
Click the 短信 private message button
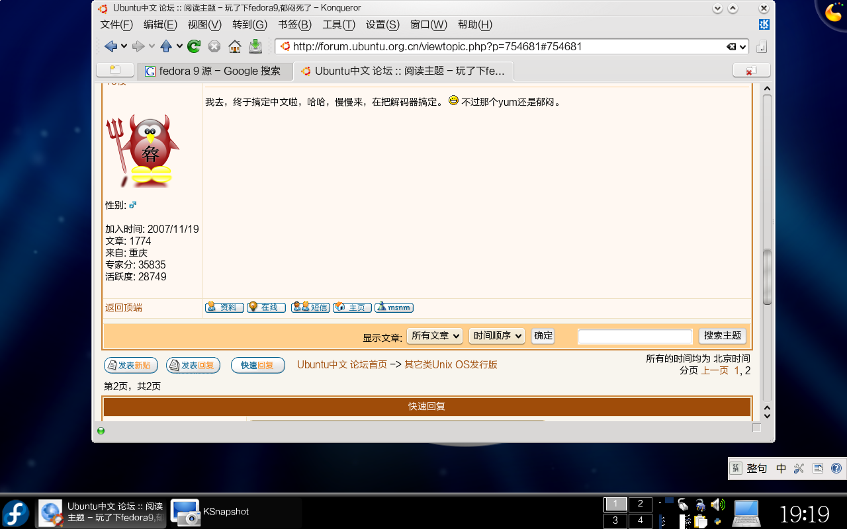pos(310,307)
